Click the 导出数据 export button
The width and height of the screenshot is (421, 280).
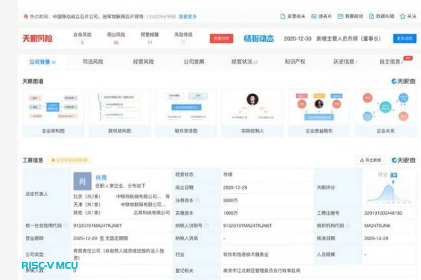370,160
